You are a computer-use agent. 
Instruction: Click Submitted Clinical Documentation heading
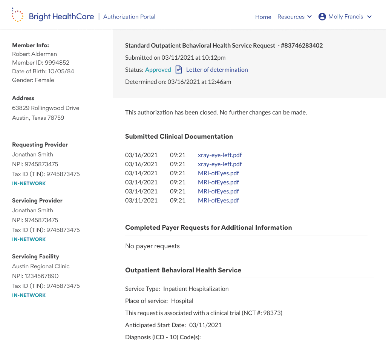[x=179, y=136]
